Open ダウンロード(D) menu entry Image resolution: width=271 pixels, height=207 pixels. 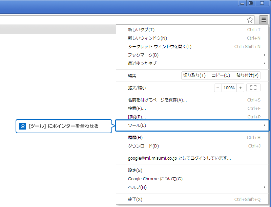[143, 146]
